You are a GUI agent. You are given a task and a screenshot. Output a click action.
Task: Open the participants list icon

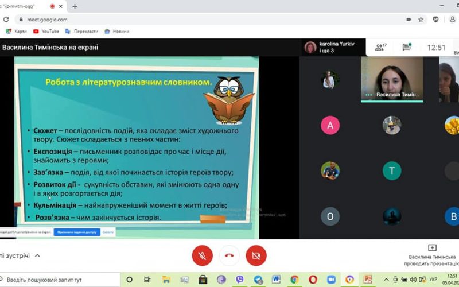click(380, 48)
